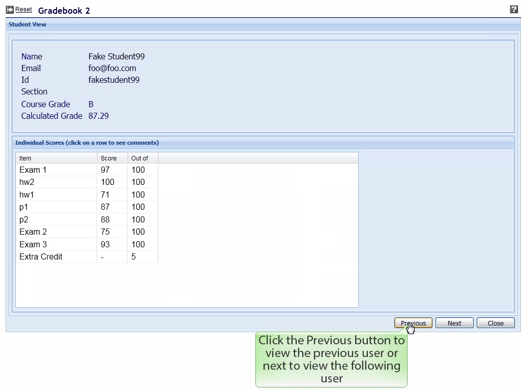Select the Exam 1 row
The image size is (521, 390).
[87, 170]
